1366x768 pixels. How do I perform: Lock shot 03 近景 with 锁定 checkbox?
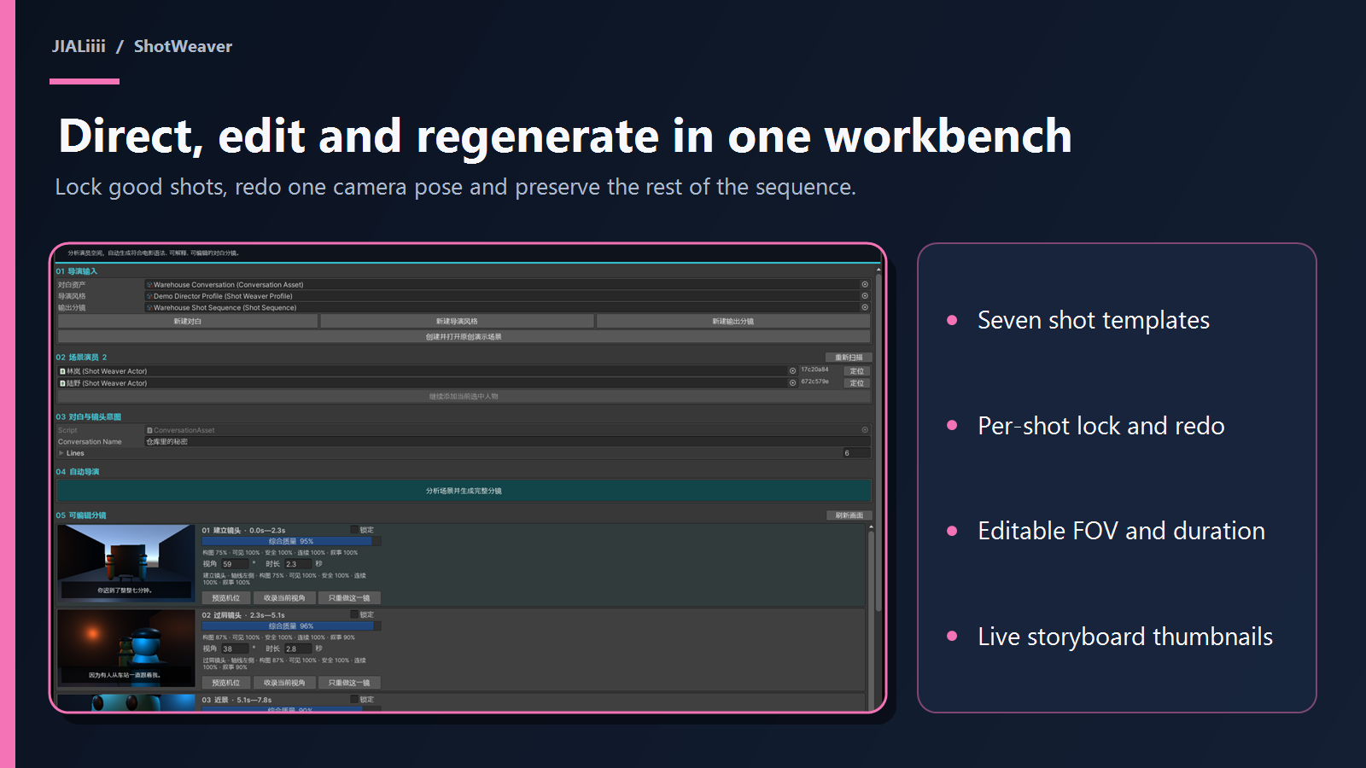click(x=354, y=700)
